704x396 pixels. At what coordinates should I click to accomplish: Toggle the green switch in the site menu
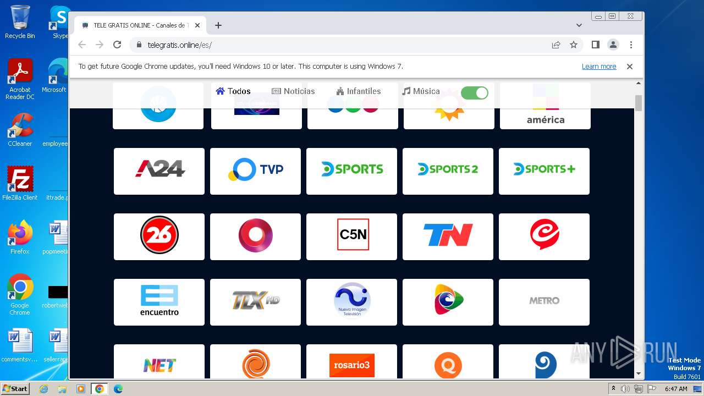coord(475,93)
